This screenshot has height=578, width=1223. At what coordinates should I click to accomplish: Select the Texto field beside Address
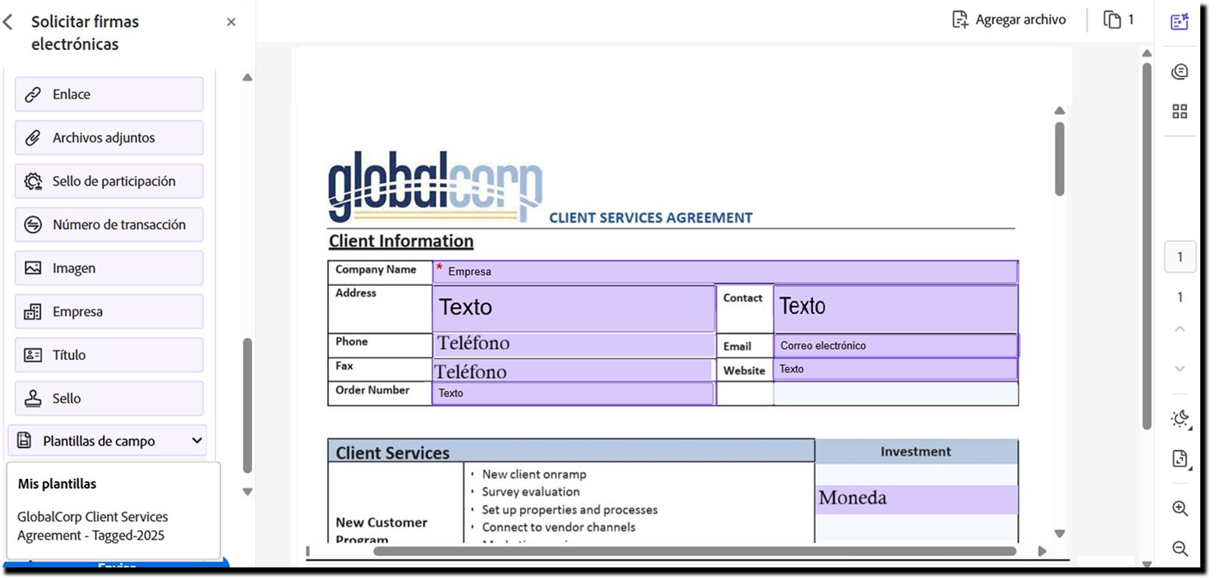coord(574,308)
